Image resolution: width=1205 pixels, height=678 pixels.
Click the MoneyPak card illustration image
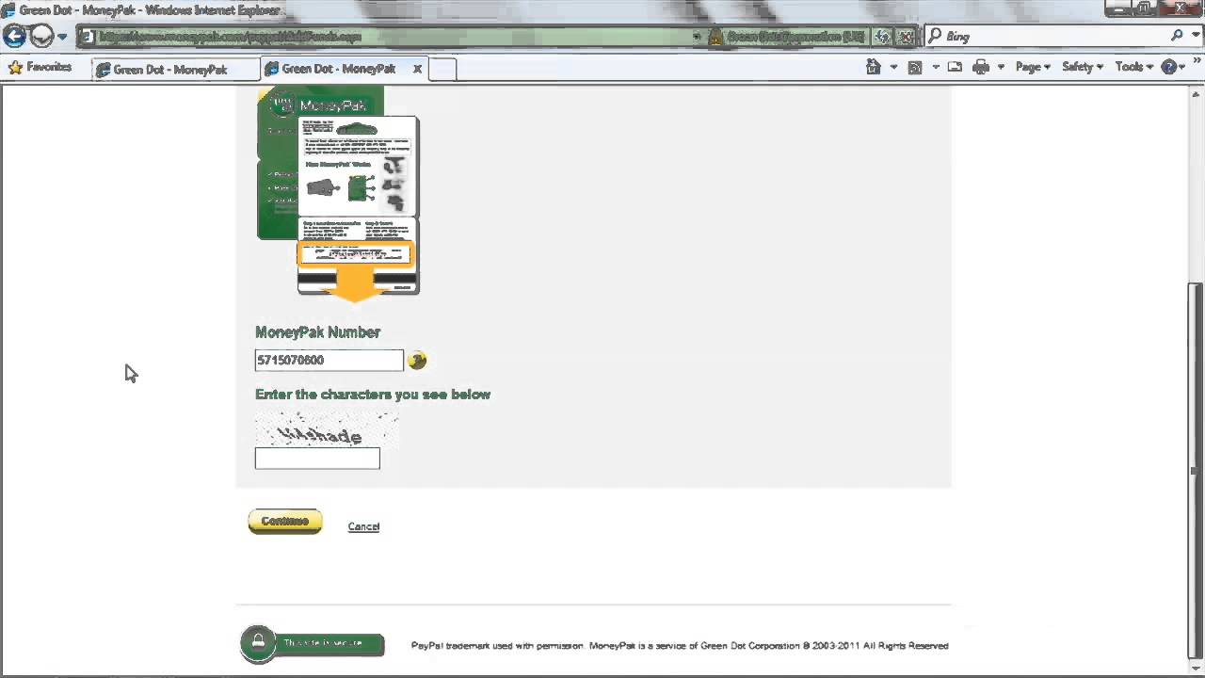coord(338,195)
